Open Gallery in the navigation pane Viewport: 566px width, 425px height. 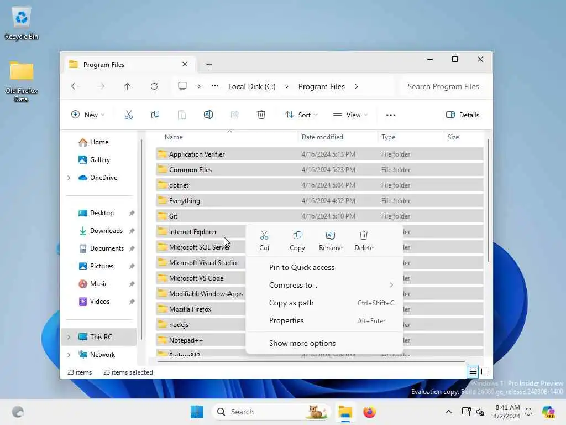pos(99,160)
